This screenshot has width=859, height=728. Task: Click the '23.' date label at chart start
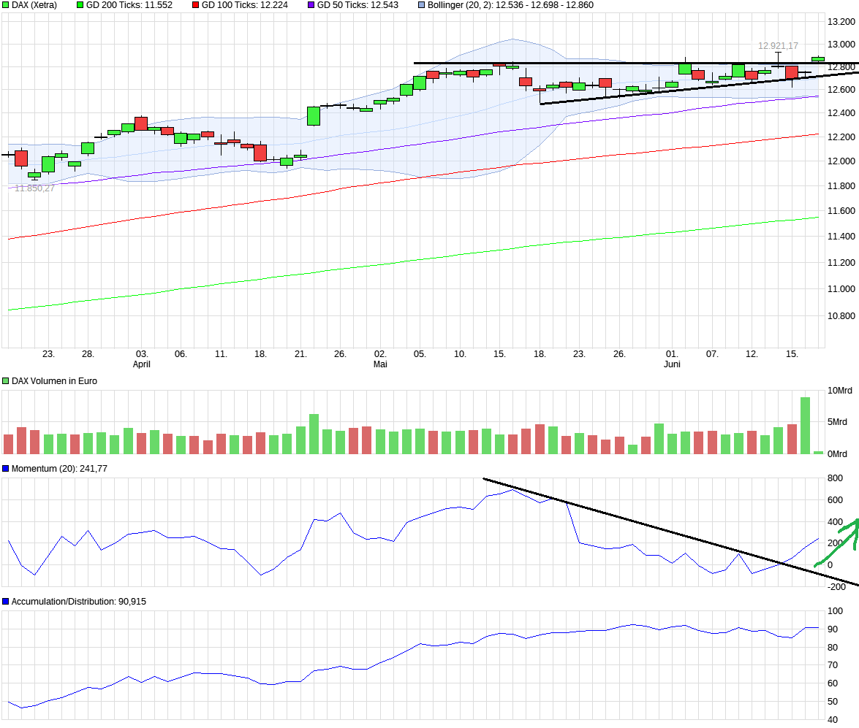pos(48,354)
